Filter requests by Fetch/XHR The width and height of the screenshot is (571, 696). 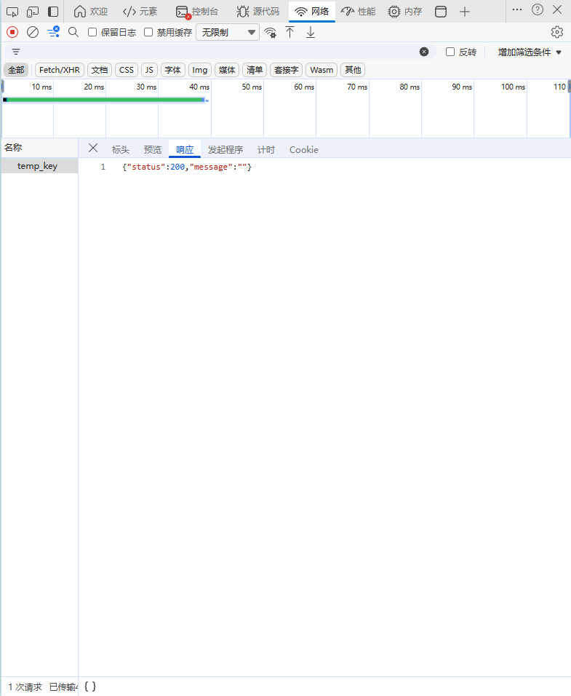tap(60, 70)
